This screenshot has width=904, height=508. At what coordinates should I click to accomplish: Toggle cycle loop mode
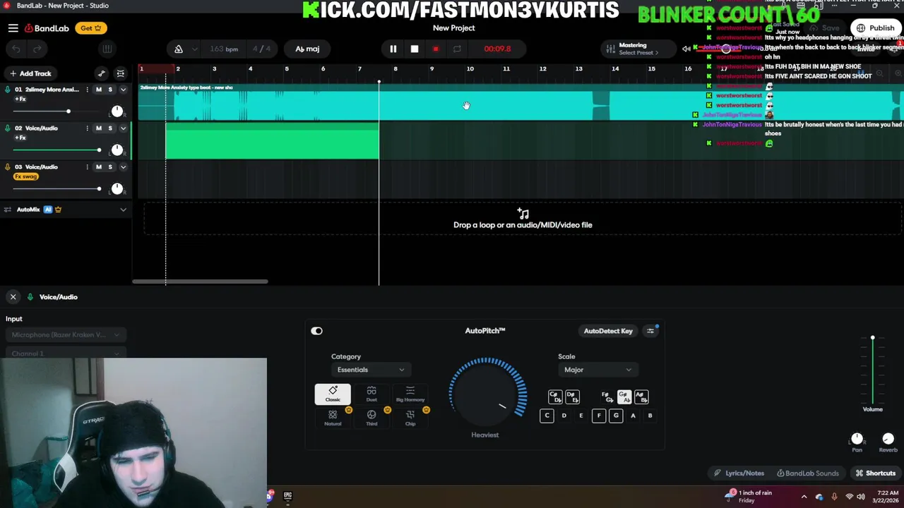[x=457, y=49]
